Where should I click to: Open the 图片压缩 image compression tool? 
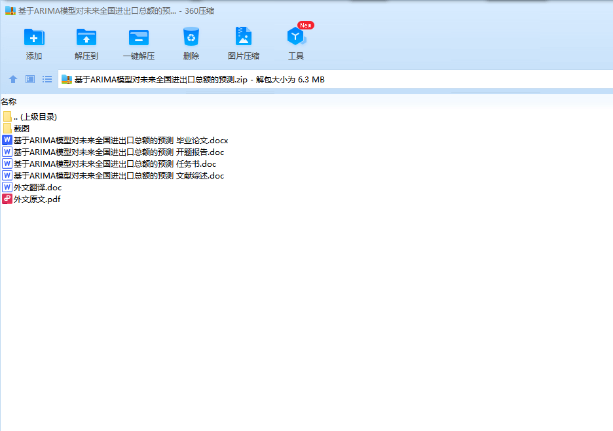[x=244, y=37]
